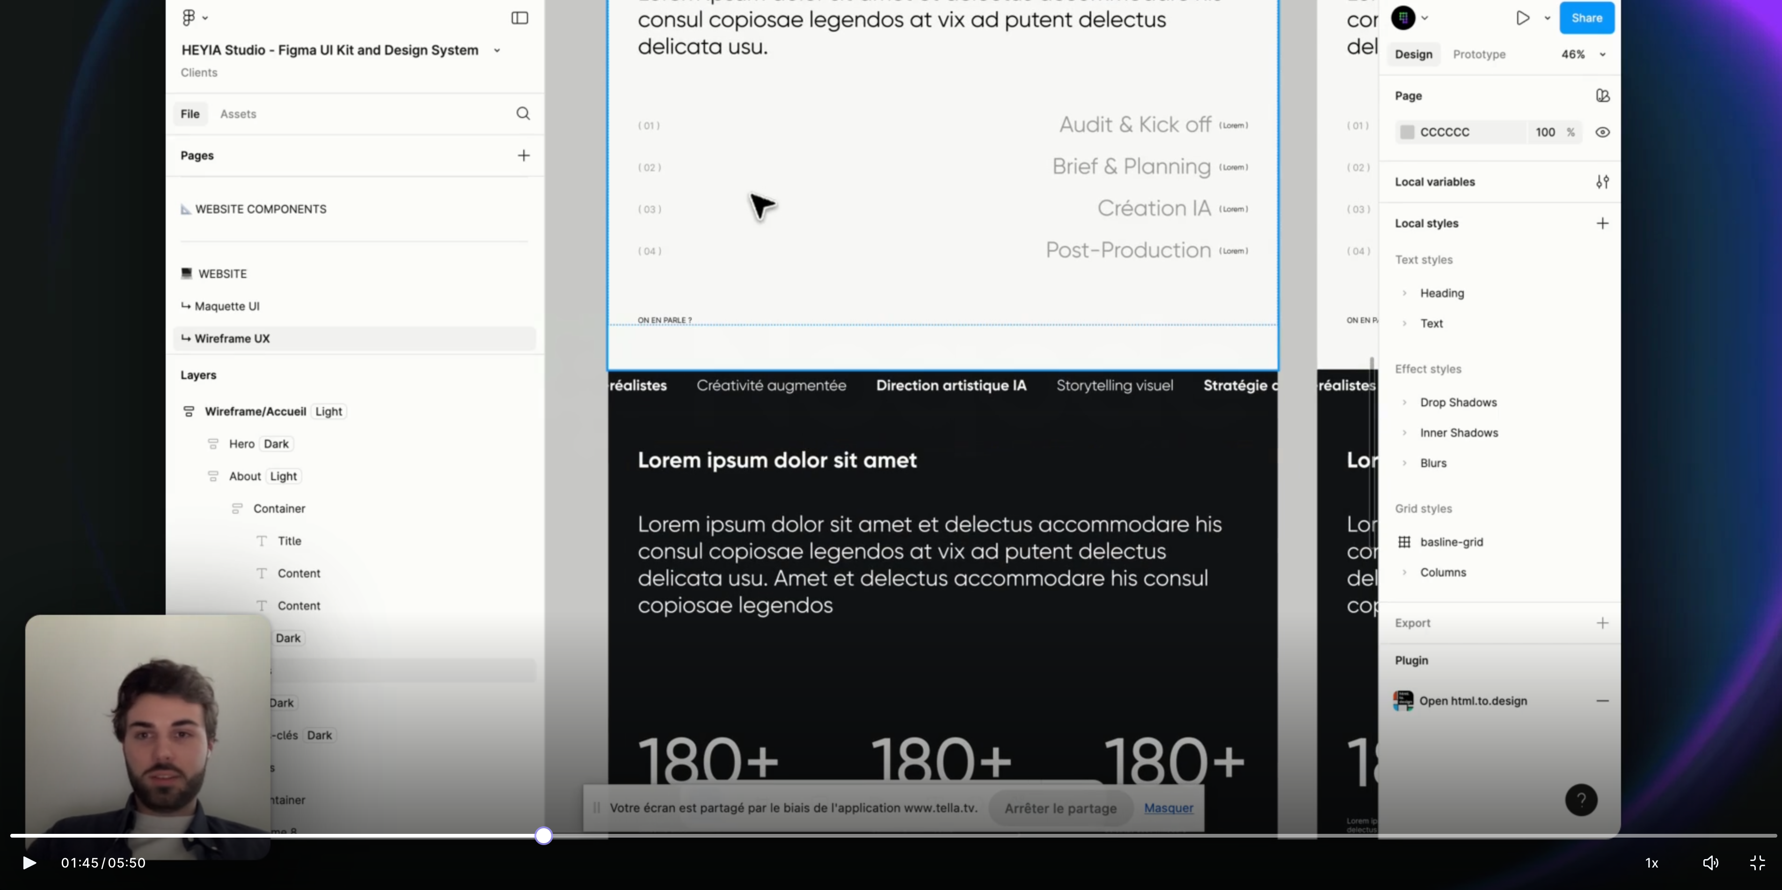
Task: Mute the video sound
Action: 1710,862
